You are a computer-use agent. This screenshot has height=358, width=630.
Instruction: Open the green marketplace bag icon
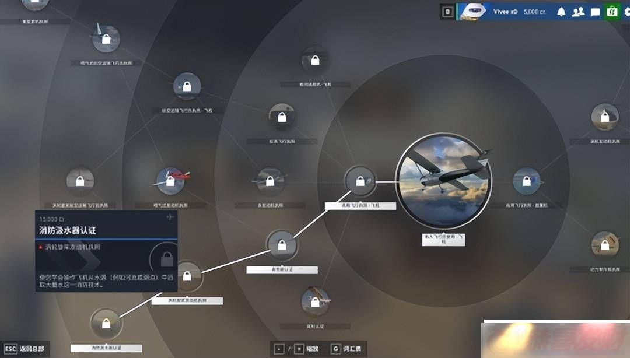click(x=612, y=12)
